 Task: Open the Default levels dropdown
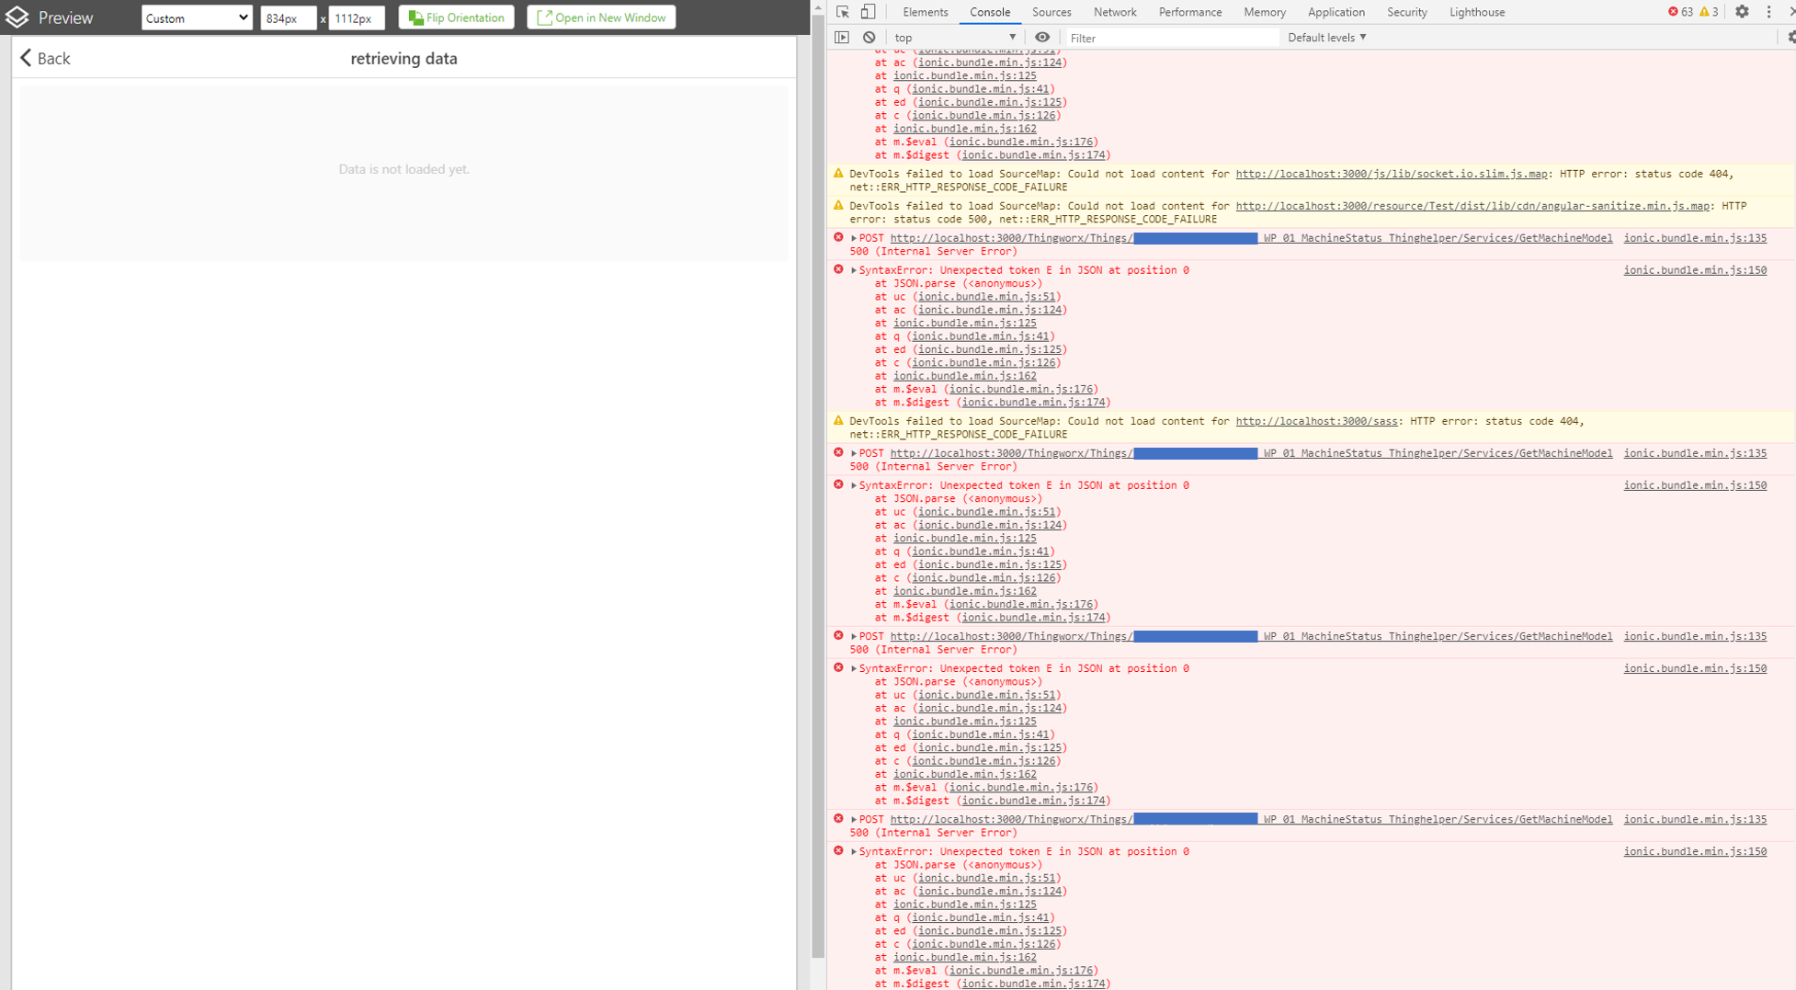[1324, 37]
